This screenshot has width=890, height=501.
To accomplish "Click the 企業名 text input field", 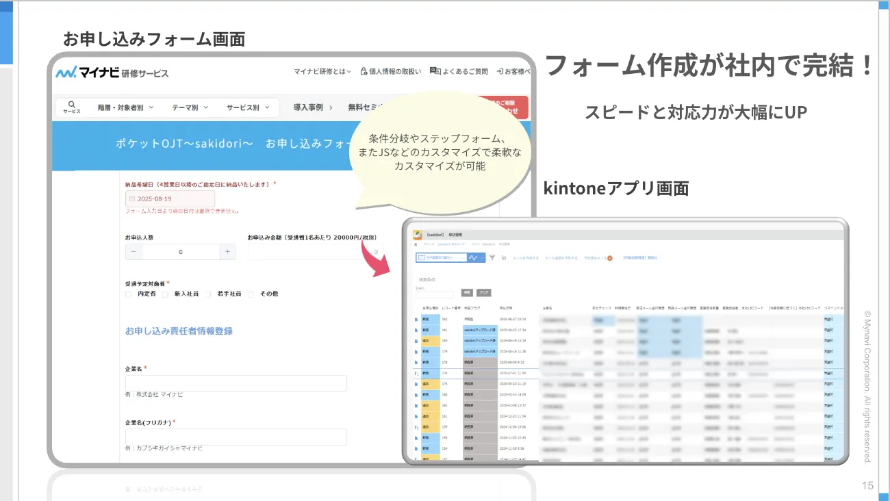I will [x=236, y=383].
